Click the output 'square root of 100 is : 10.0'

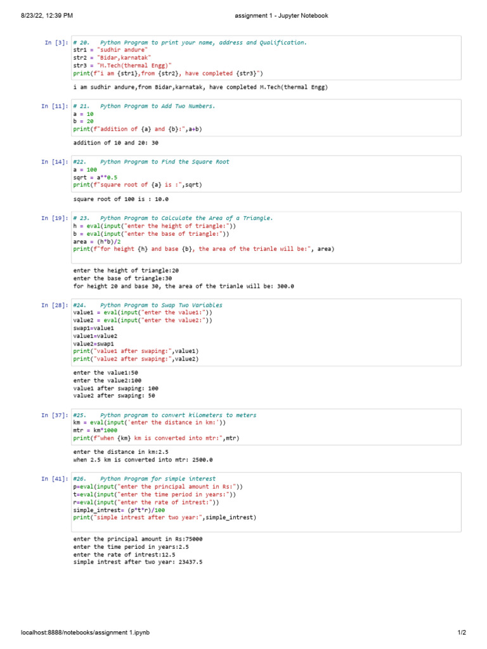(x=121, y=199)
